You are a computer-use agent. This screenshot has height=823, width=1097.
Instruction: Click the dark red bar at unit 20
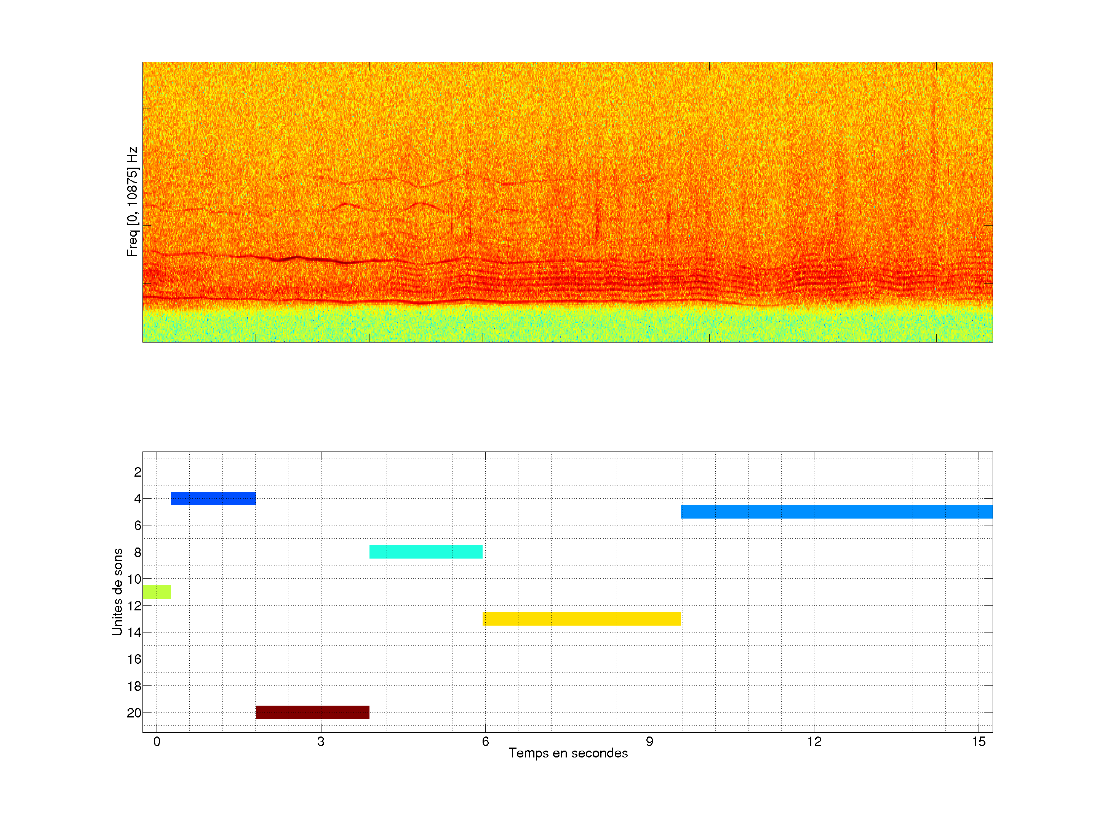312,712
